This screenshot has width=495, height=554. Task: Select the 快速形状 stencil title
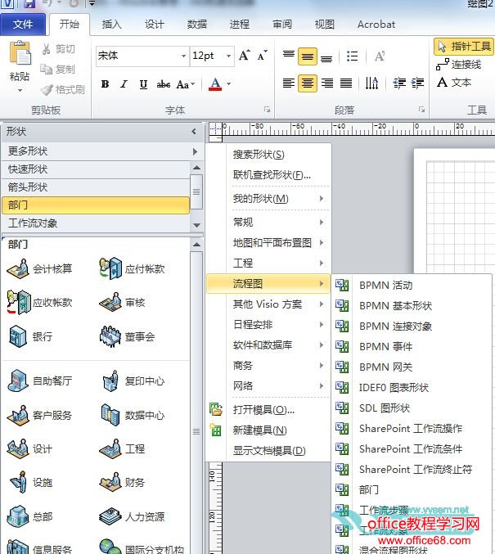[96, 169]
